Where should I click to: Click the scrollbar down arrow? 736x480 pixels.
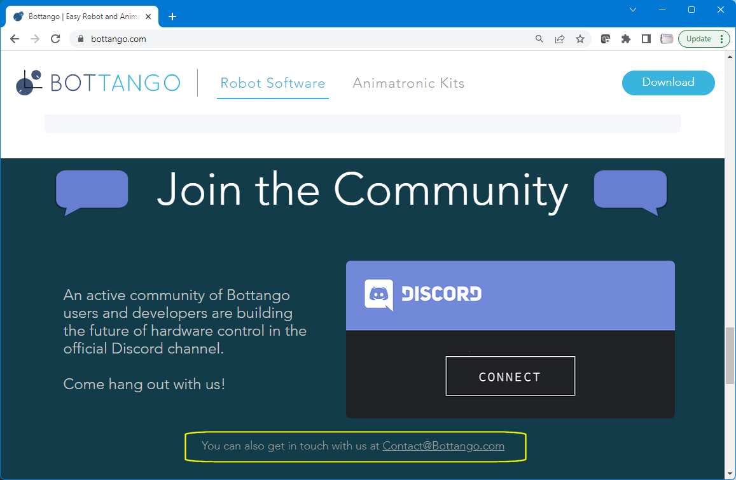point(730,474)
